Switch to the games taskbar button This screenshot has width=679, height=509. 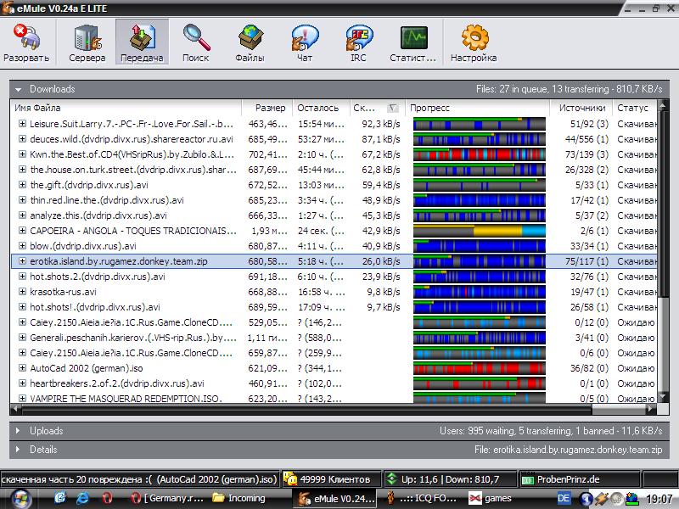click(x=491, y=499)
